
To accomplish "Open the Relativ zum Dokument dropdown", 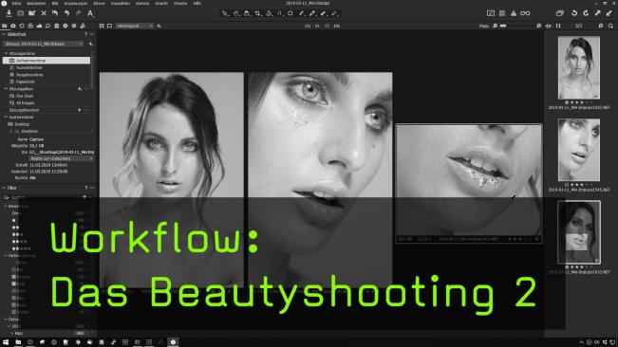I will [x=62, y=158].
